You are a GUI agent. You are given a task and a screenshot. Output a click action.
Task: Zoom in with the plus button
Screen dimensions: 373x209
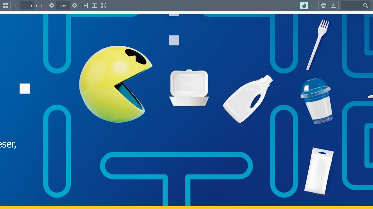[x=75, y=5]
